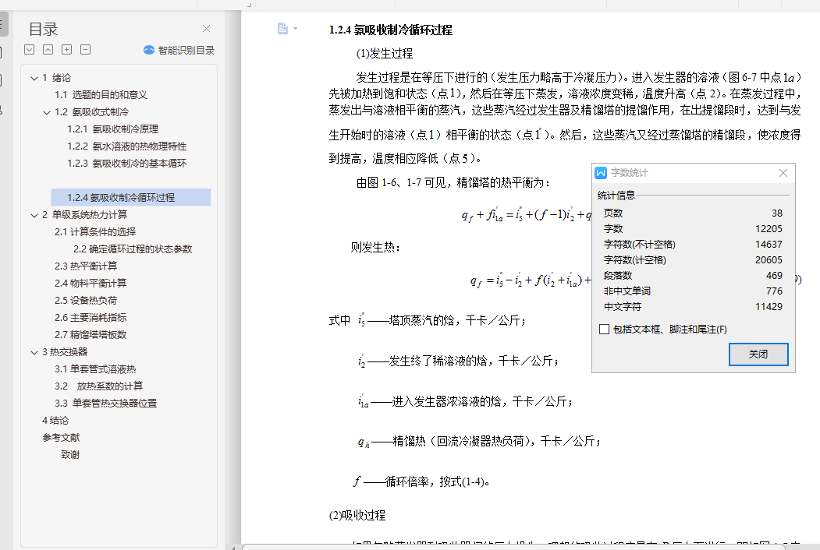
Task: Go to heading 2.6 主要消耗指标
Action: [x=91, y=318]
